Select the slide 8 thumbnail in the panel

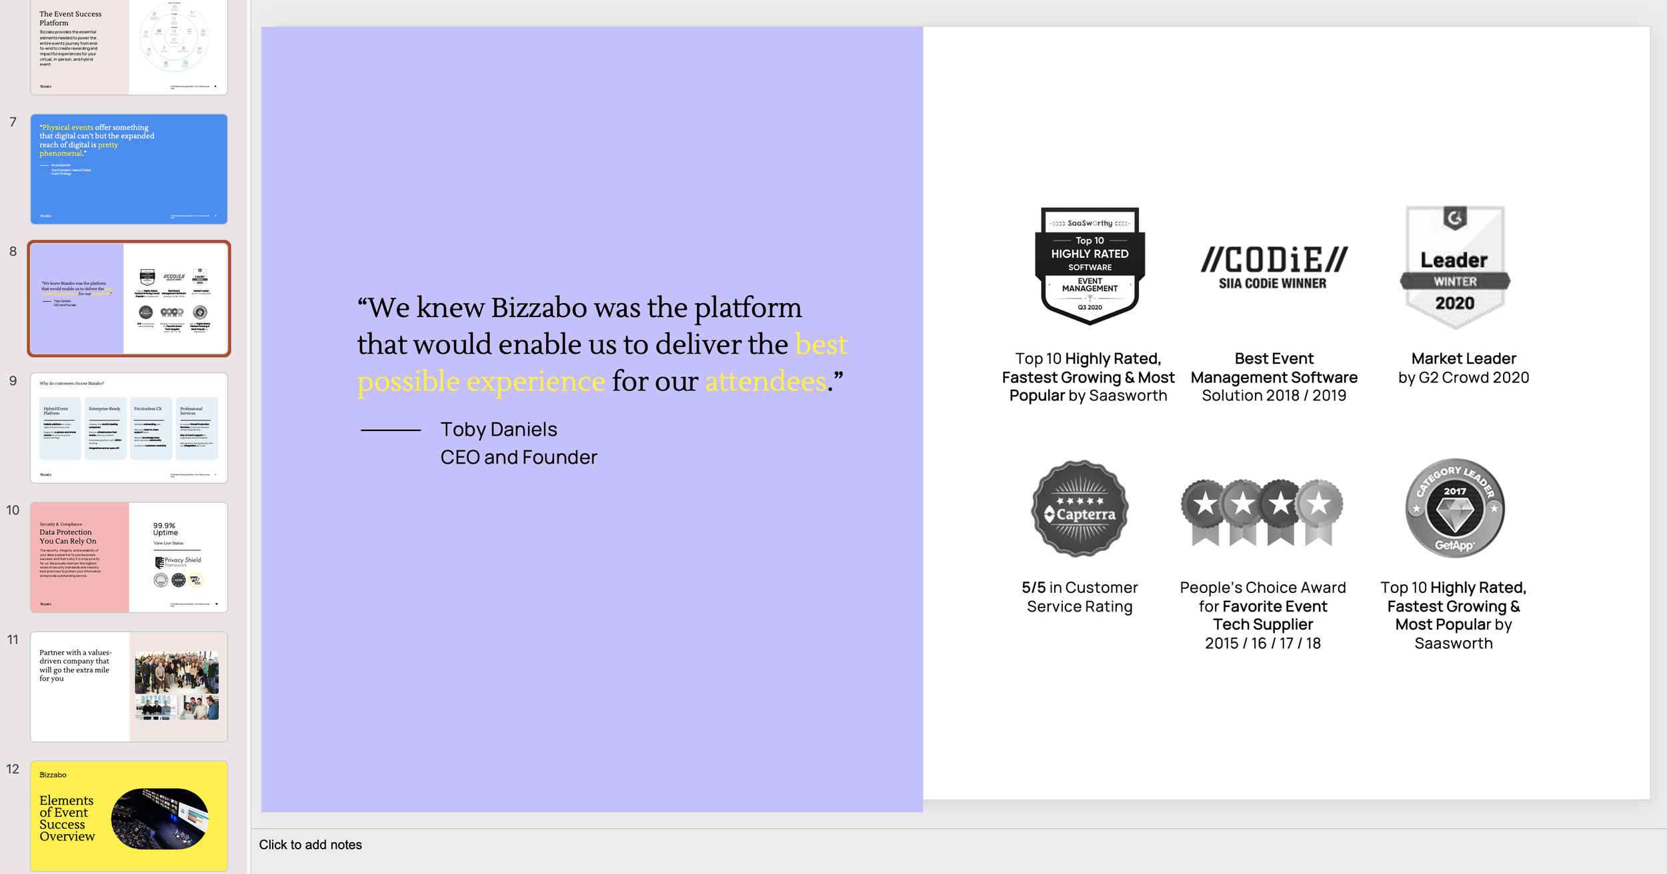129,298
